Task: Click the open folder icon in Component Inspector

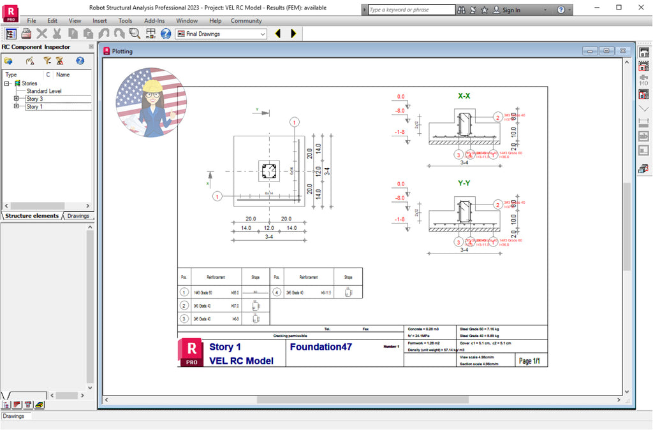Action: click(x=9, y=61)
